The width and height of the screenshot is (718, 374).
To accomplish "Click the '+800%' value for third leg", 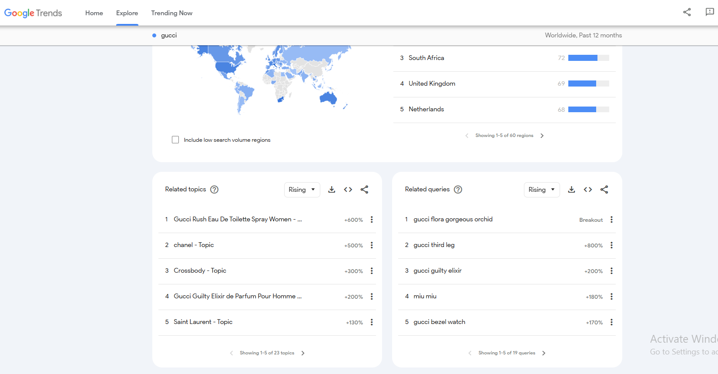I will tap(594, 246).
